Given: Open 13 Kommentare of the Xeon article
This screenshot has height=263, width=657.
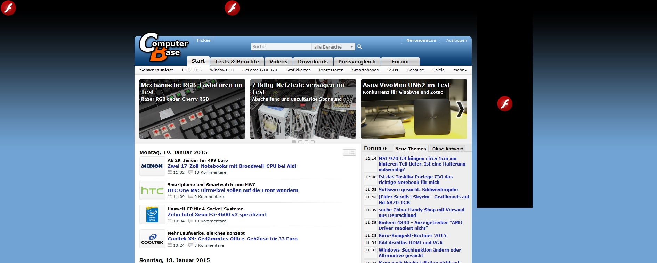Looking at the screenshot, I should point(210,221).
